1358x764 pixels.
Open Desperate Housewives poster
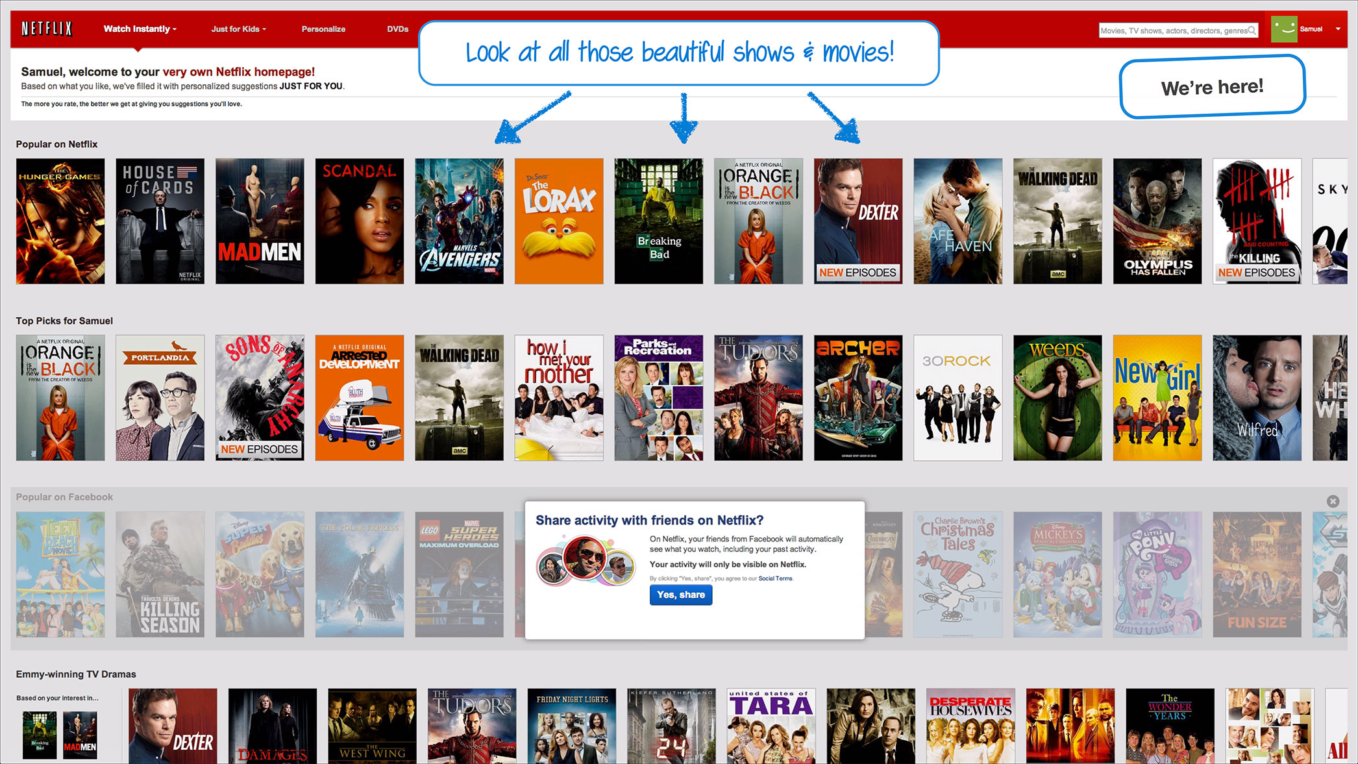tap(971, 726)
